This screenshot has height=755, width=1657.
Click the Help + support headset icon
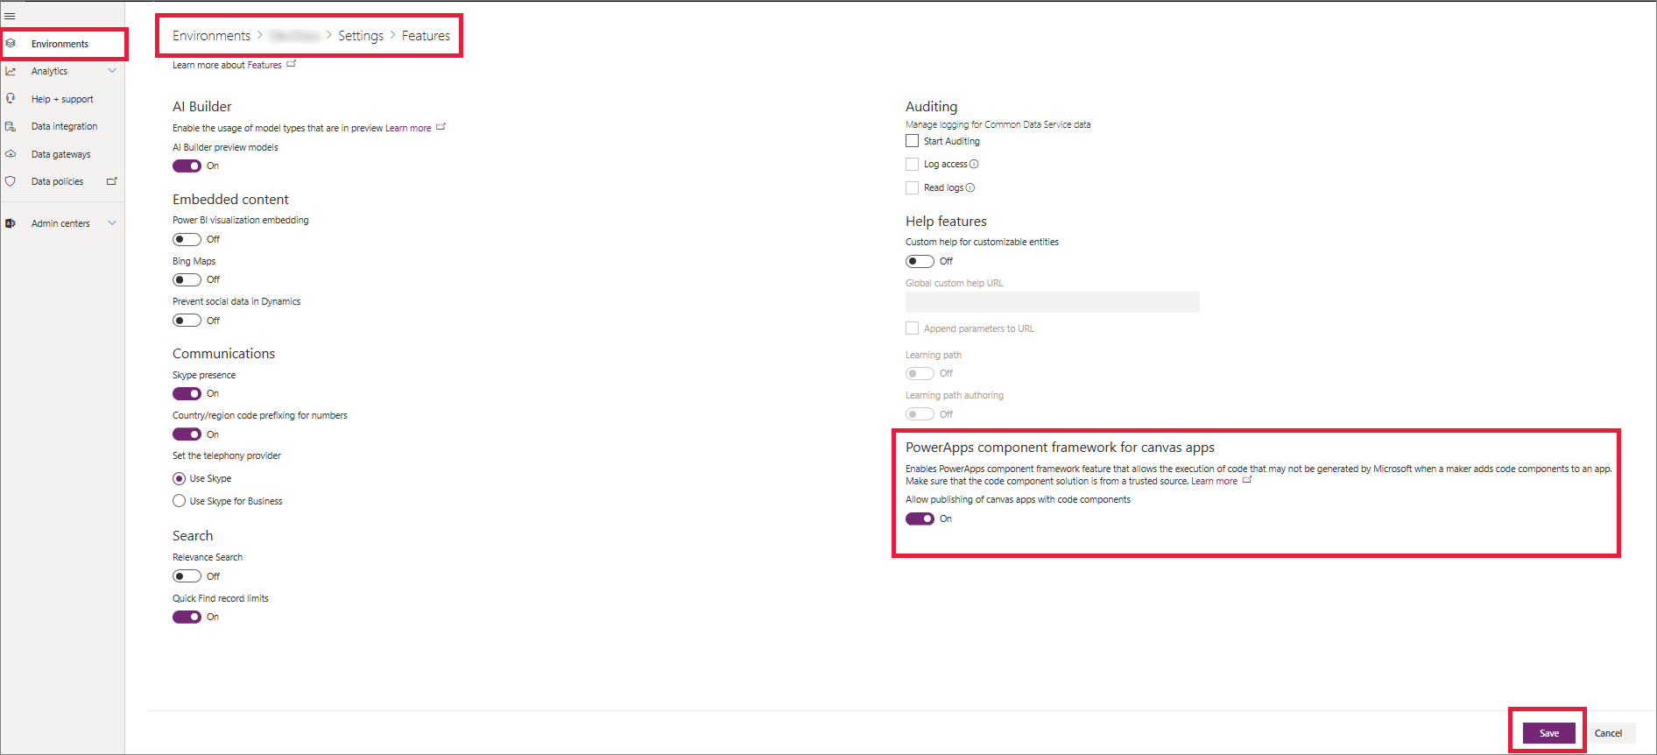click(11, 99)
